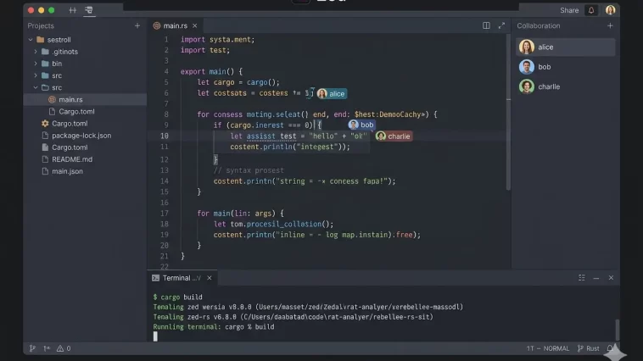
Task: Collapse the sestroll root folder
Action: (31, 40)
